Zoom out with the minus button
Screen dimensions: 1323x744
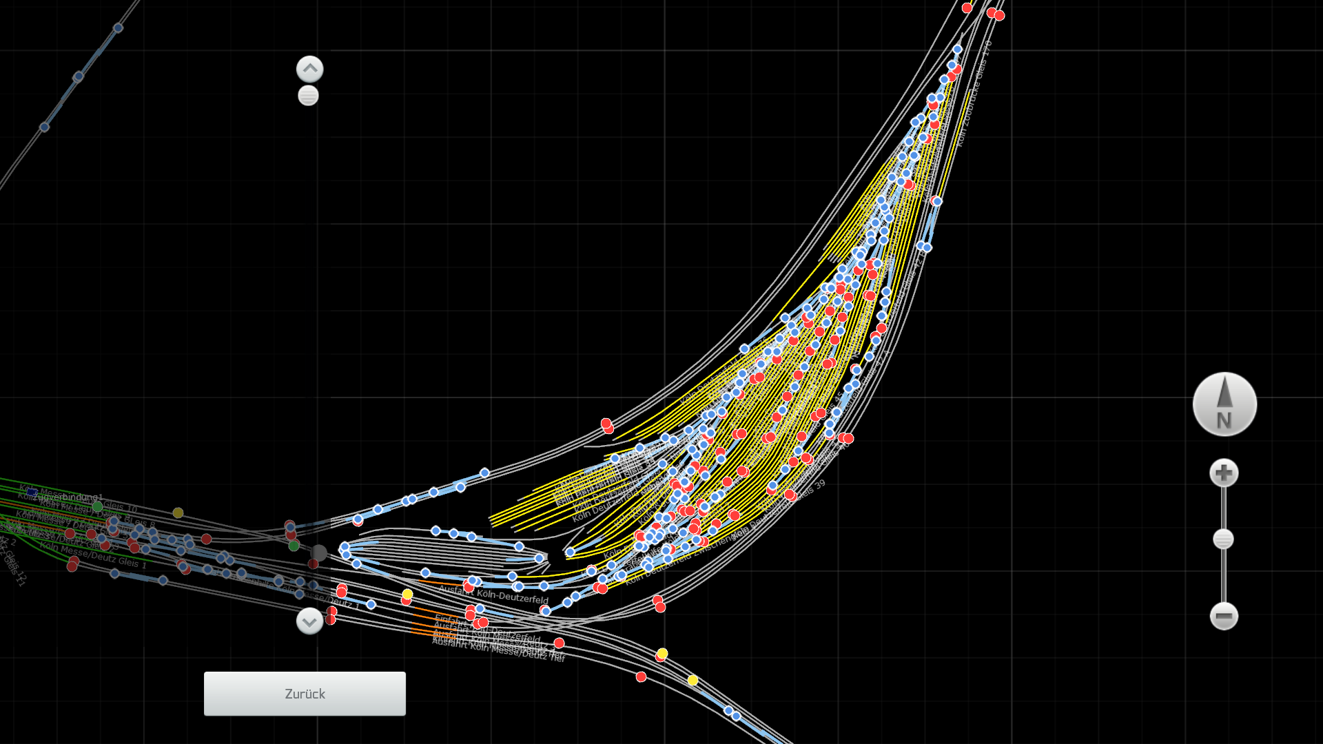[1224, 616]
